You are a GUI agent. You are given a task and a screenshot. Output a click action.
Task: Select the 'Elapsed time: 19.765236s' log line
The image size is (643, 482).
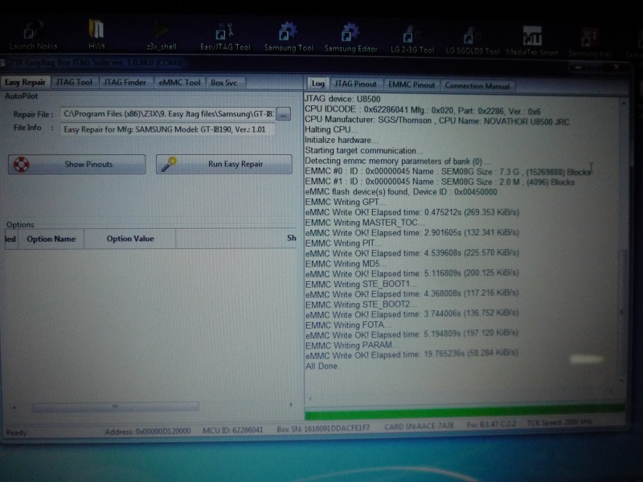point(412,354)
